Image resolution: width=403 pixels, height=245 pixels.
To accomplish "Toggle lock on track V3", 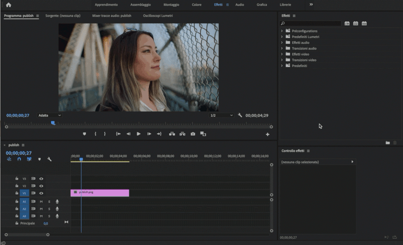I will pos(17,178).
